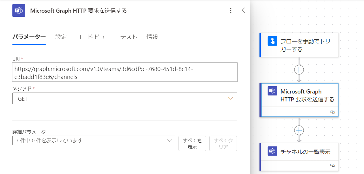Collapse the panel with the left chevron

243,10
